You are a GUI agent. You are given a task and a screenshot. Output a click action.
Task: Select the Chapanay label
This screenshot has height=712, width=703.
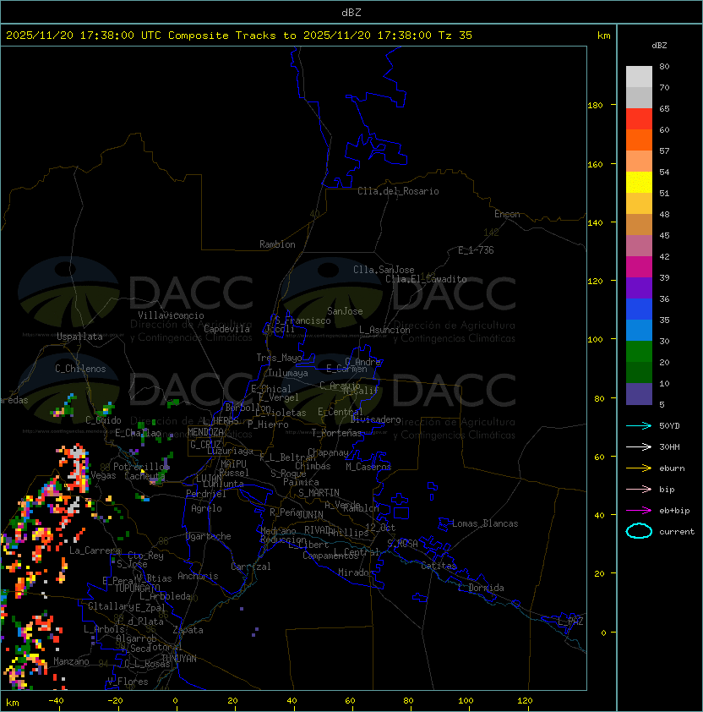click(x=328, y=452)
